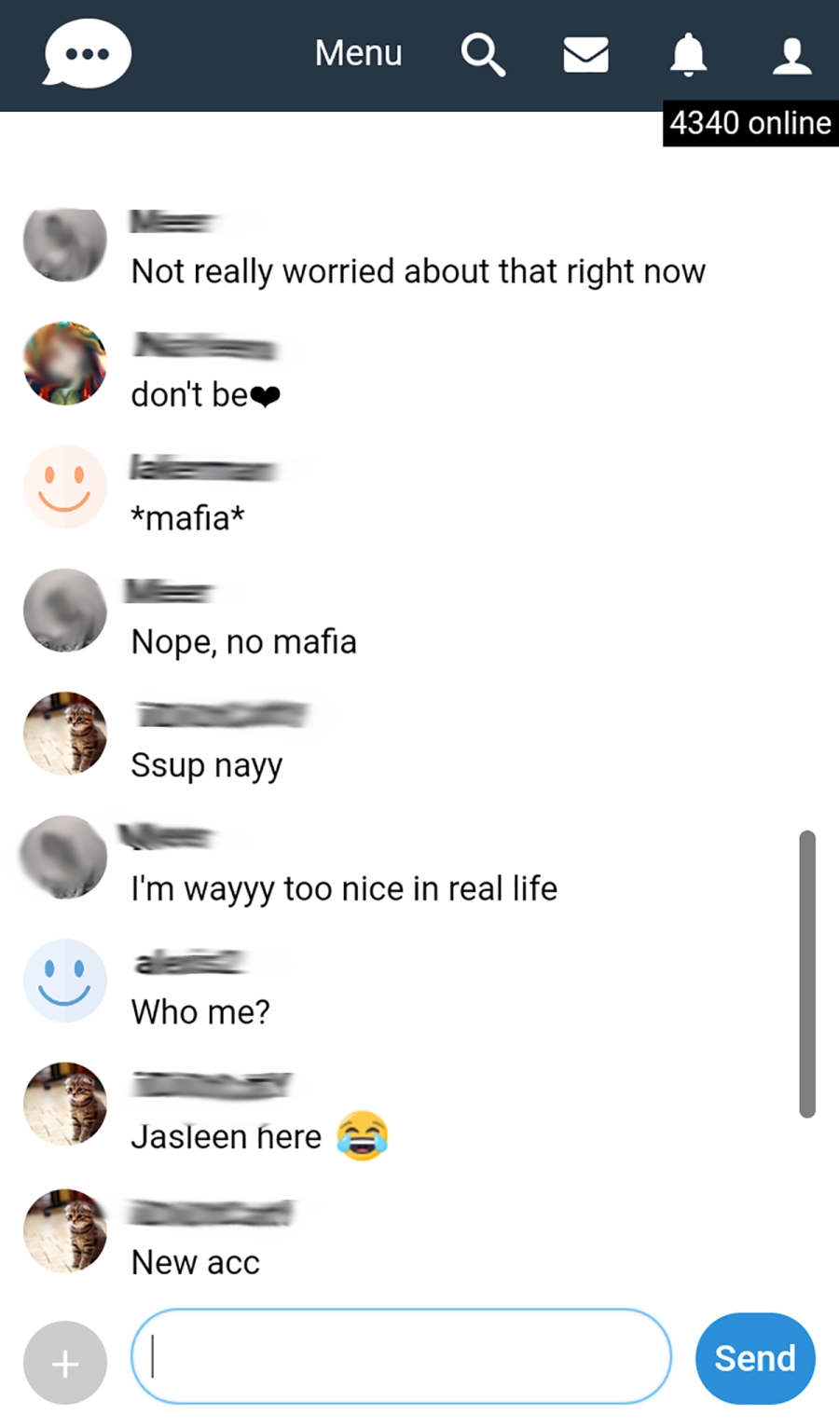Image resolution: width=839 pixels, height=1428 pixels.
Task: Click gray avatar beside 'Not really worried' message
Action: coord(65,244)
